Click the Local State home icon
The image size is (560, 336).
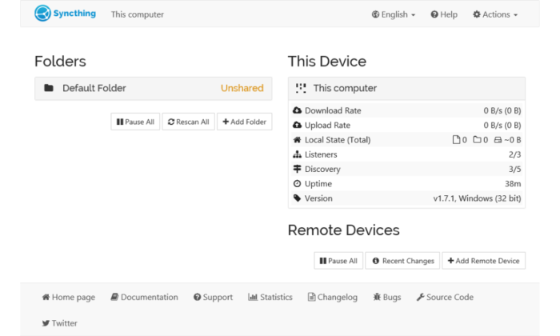tap(297, 140)
